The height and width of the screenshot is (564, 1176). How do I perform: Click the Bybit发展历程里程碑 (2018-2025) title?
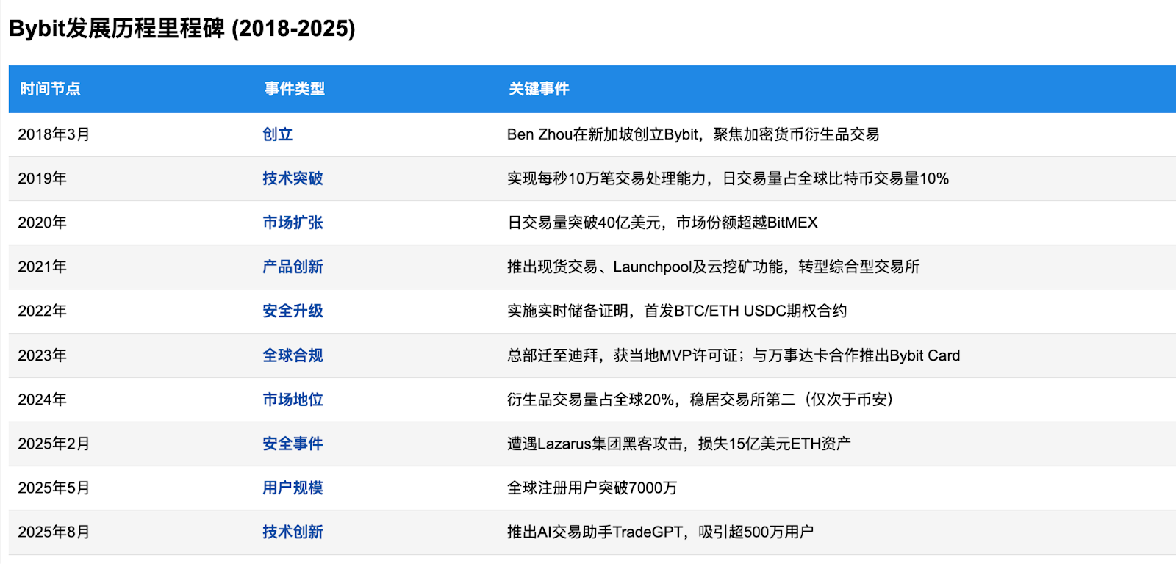click(182, 29)
